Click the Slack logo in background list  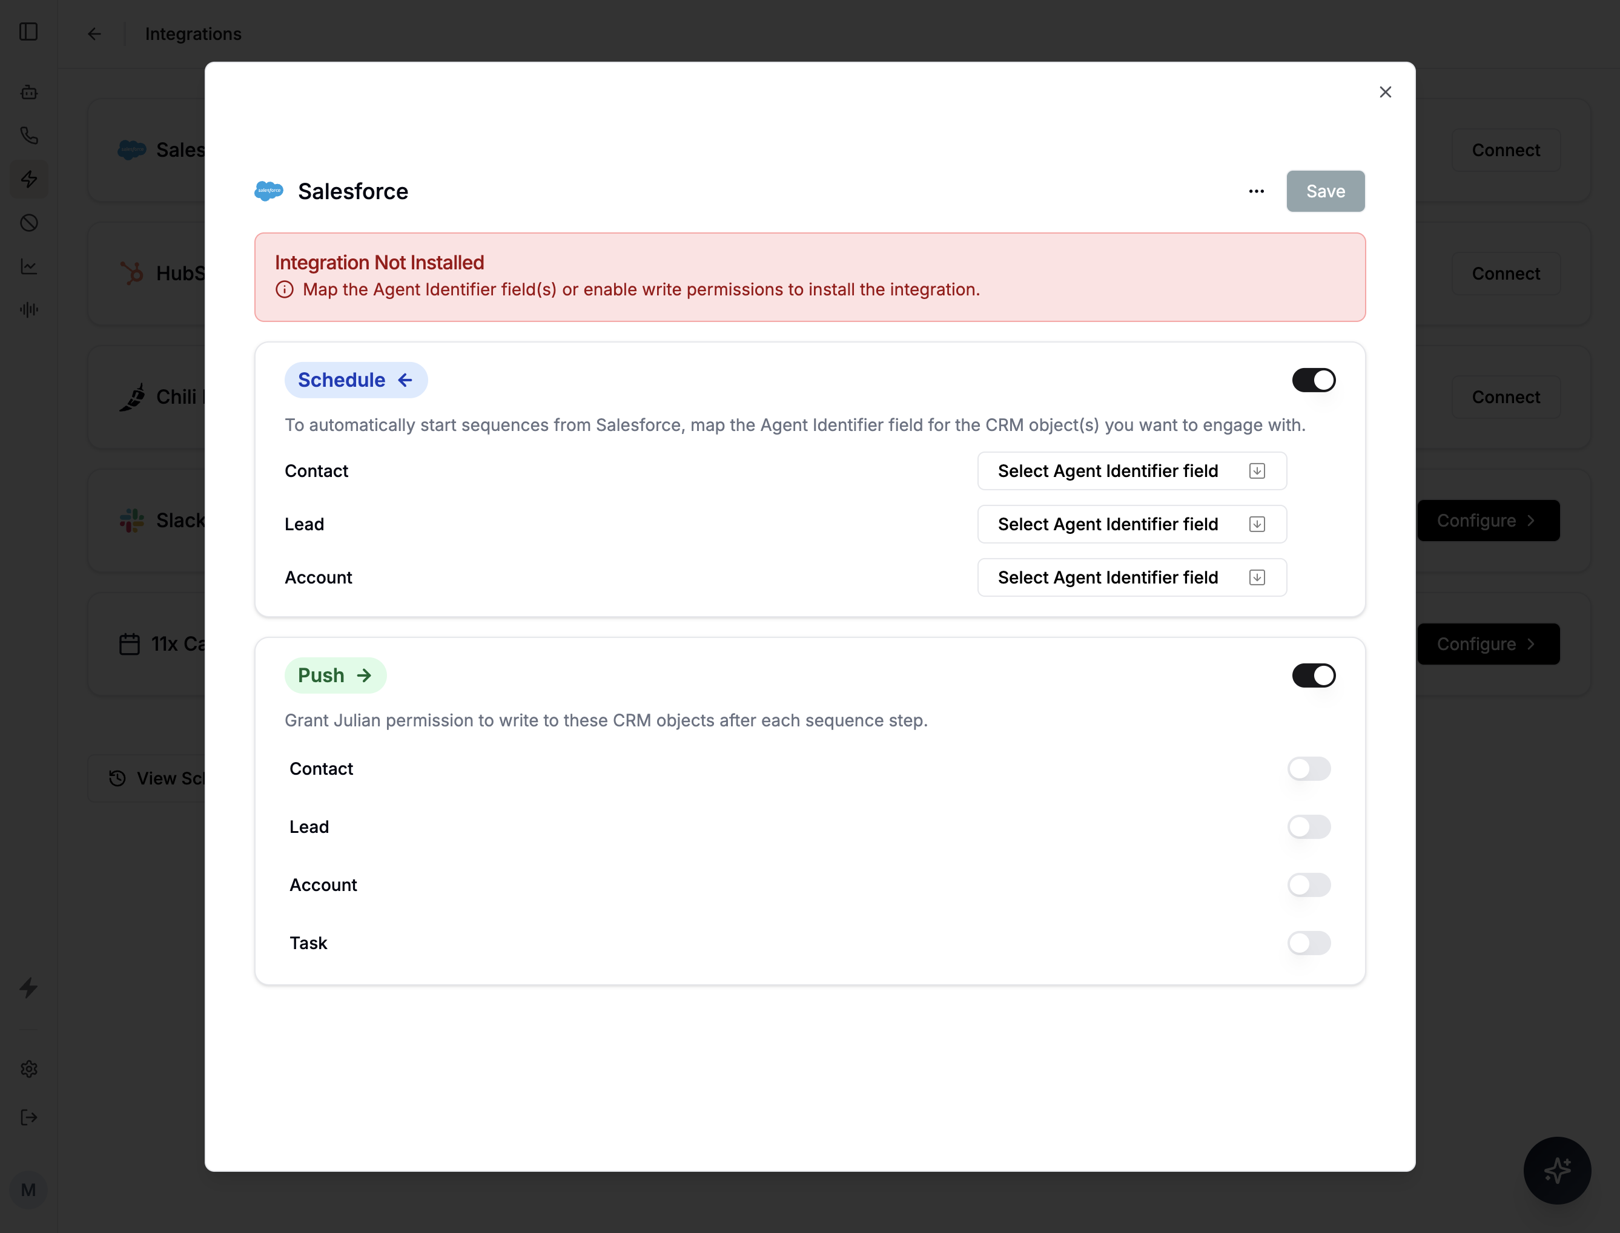132,521
